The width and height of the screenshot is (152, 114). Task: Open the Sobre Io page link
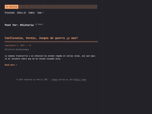[21, 13]
